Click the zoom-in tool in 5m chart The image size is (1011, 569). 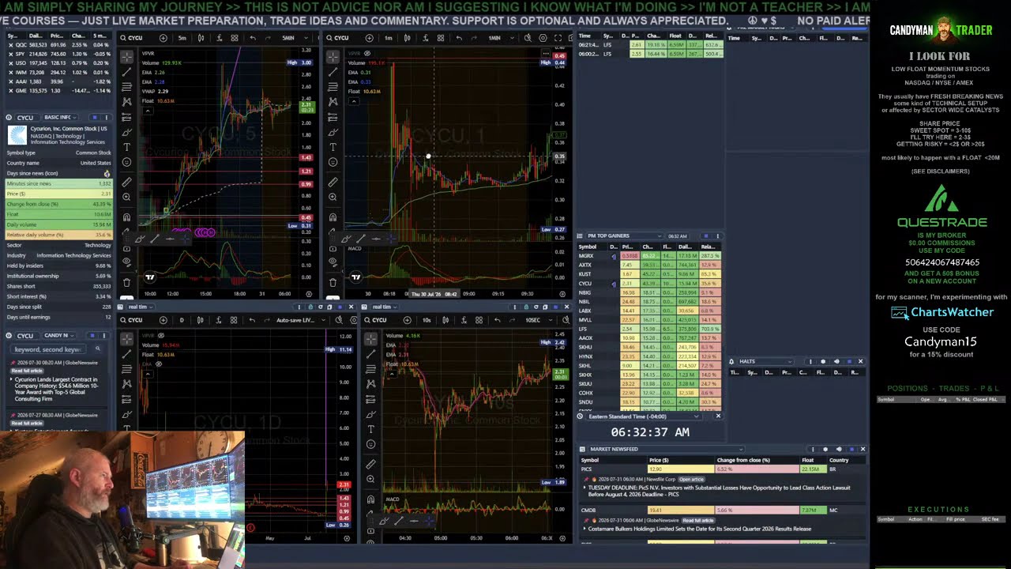pos(126,198)
